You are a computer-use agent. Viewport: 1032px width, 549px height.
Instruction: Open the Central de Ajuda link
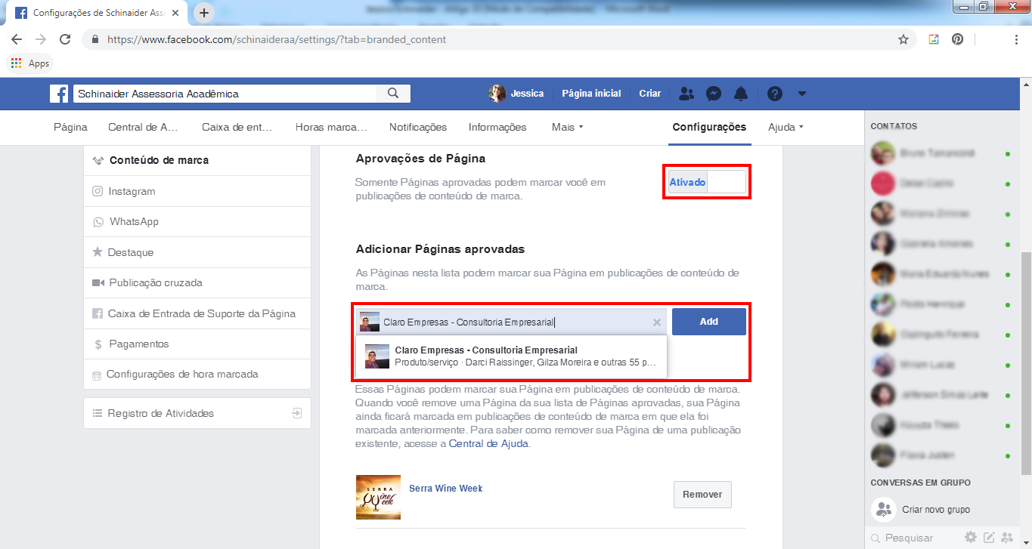pyautogui.click(x=488, y=444)
